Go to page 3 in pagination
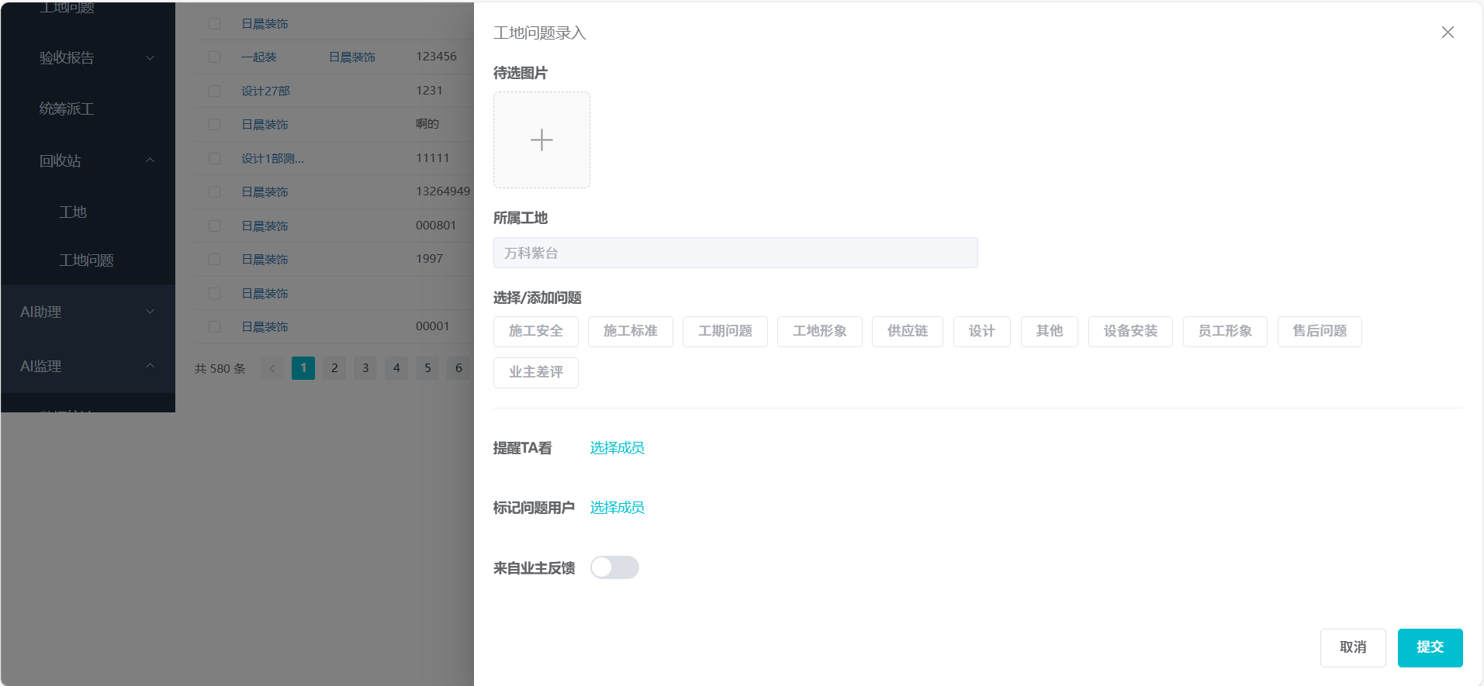Image resolution: width=1484 pixels, height=686 pixels. point(365,368)
